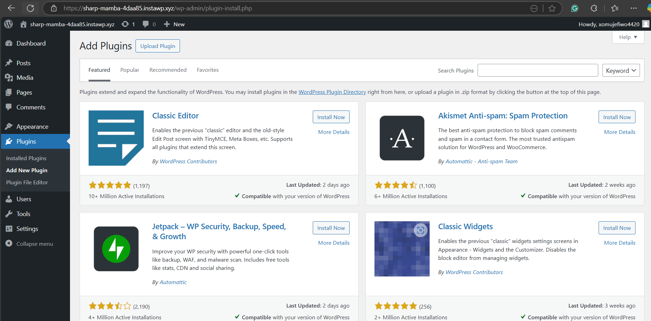Viewport: 651px width, 321px height.
Task: Click the Plugins plug icon in sidebar
Action: click(9, 142)
